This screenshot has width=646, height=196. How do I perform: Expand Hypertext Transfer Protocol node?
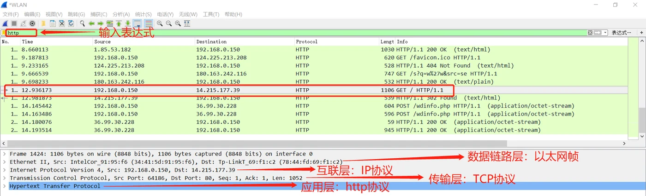pos(5,186)
